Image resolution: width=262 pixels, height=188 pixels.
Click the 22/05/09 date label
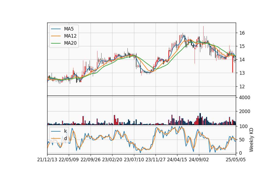coord(69,160)
